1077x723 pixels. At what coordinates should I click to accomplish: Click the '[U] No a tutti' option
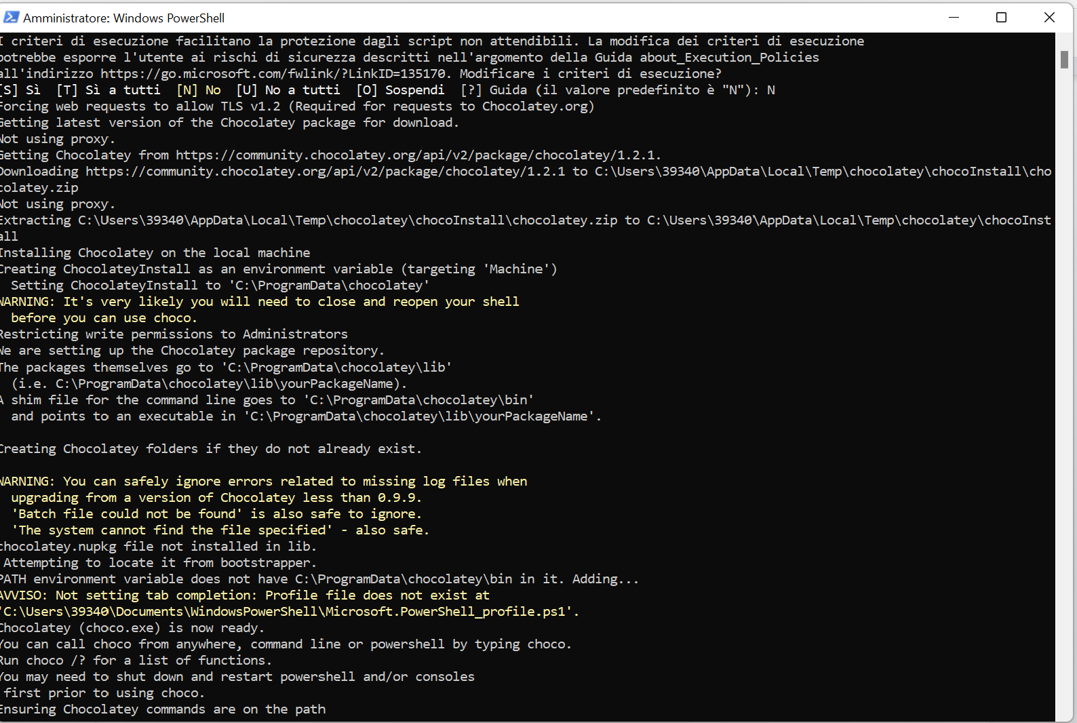tap(288, 90)
